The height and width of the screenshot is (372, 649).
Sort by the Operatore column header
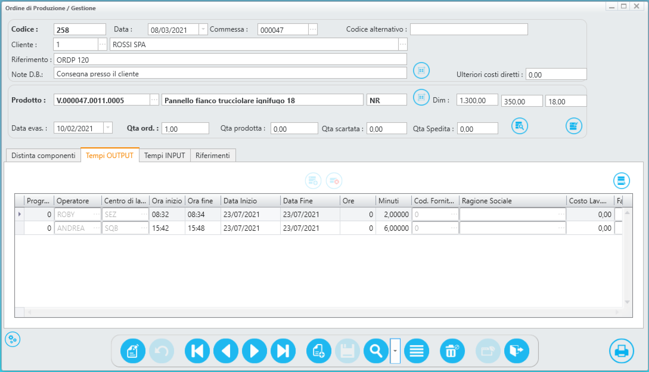(x=78, y=200)
